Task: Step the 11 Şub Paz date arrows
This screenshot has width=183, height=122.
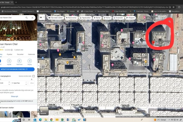Action: 26,83
